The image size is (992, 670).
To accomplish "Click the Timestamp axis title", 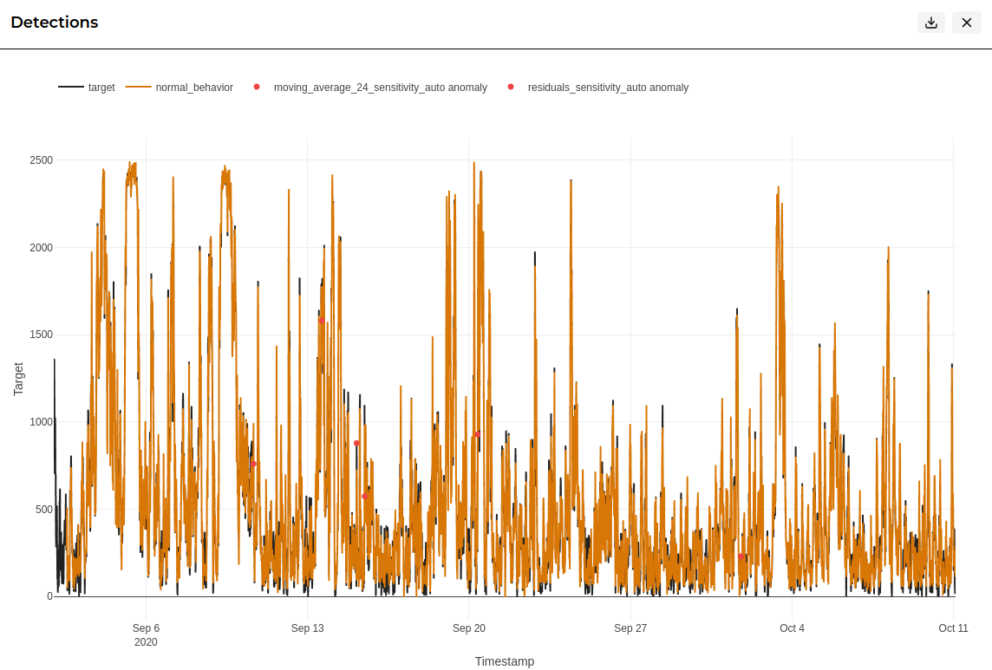I will coord(504,661).
